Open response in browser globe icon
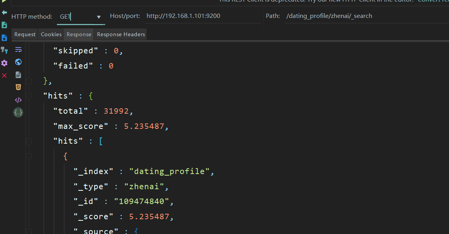The width and height of the screenshot is (449, 234). point(18,62)
